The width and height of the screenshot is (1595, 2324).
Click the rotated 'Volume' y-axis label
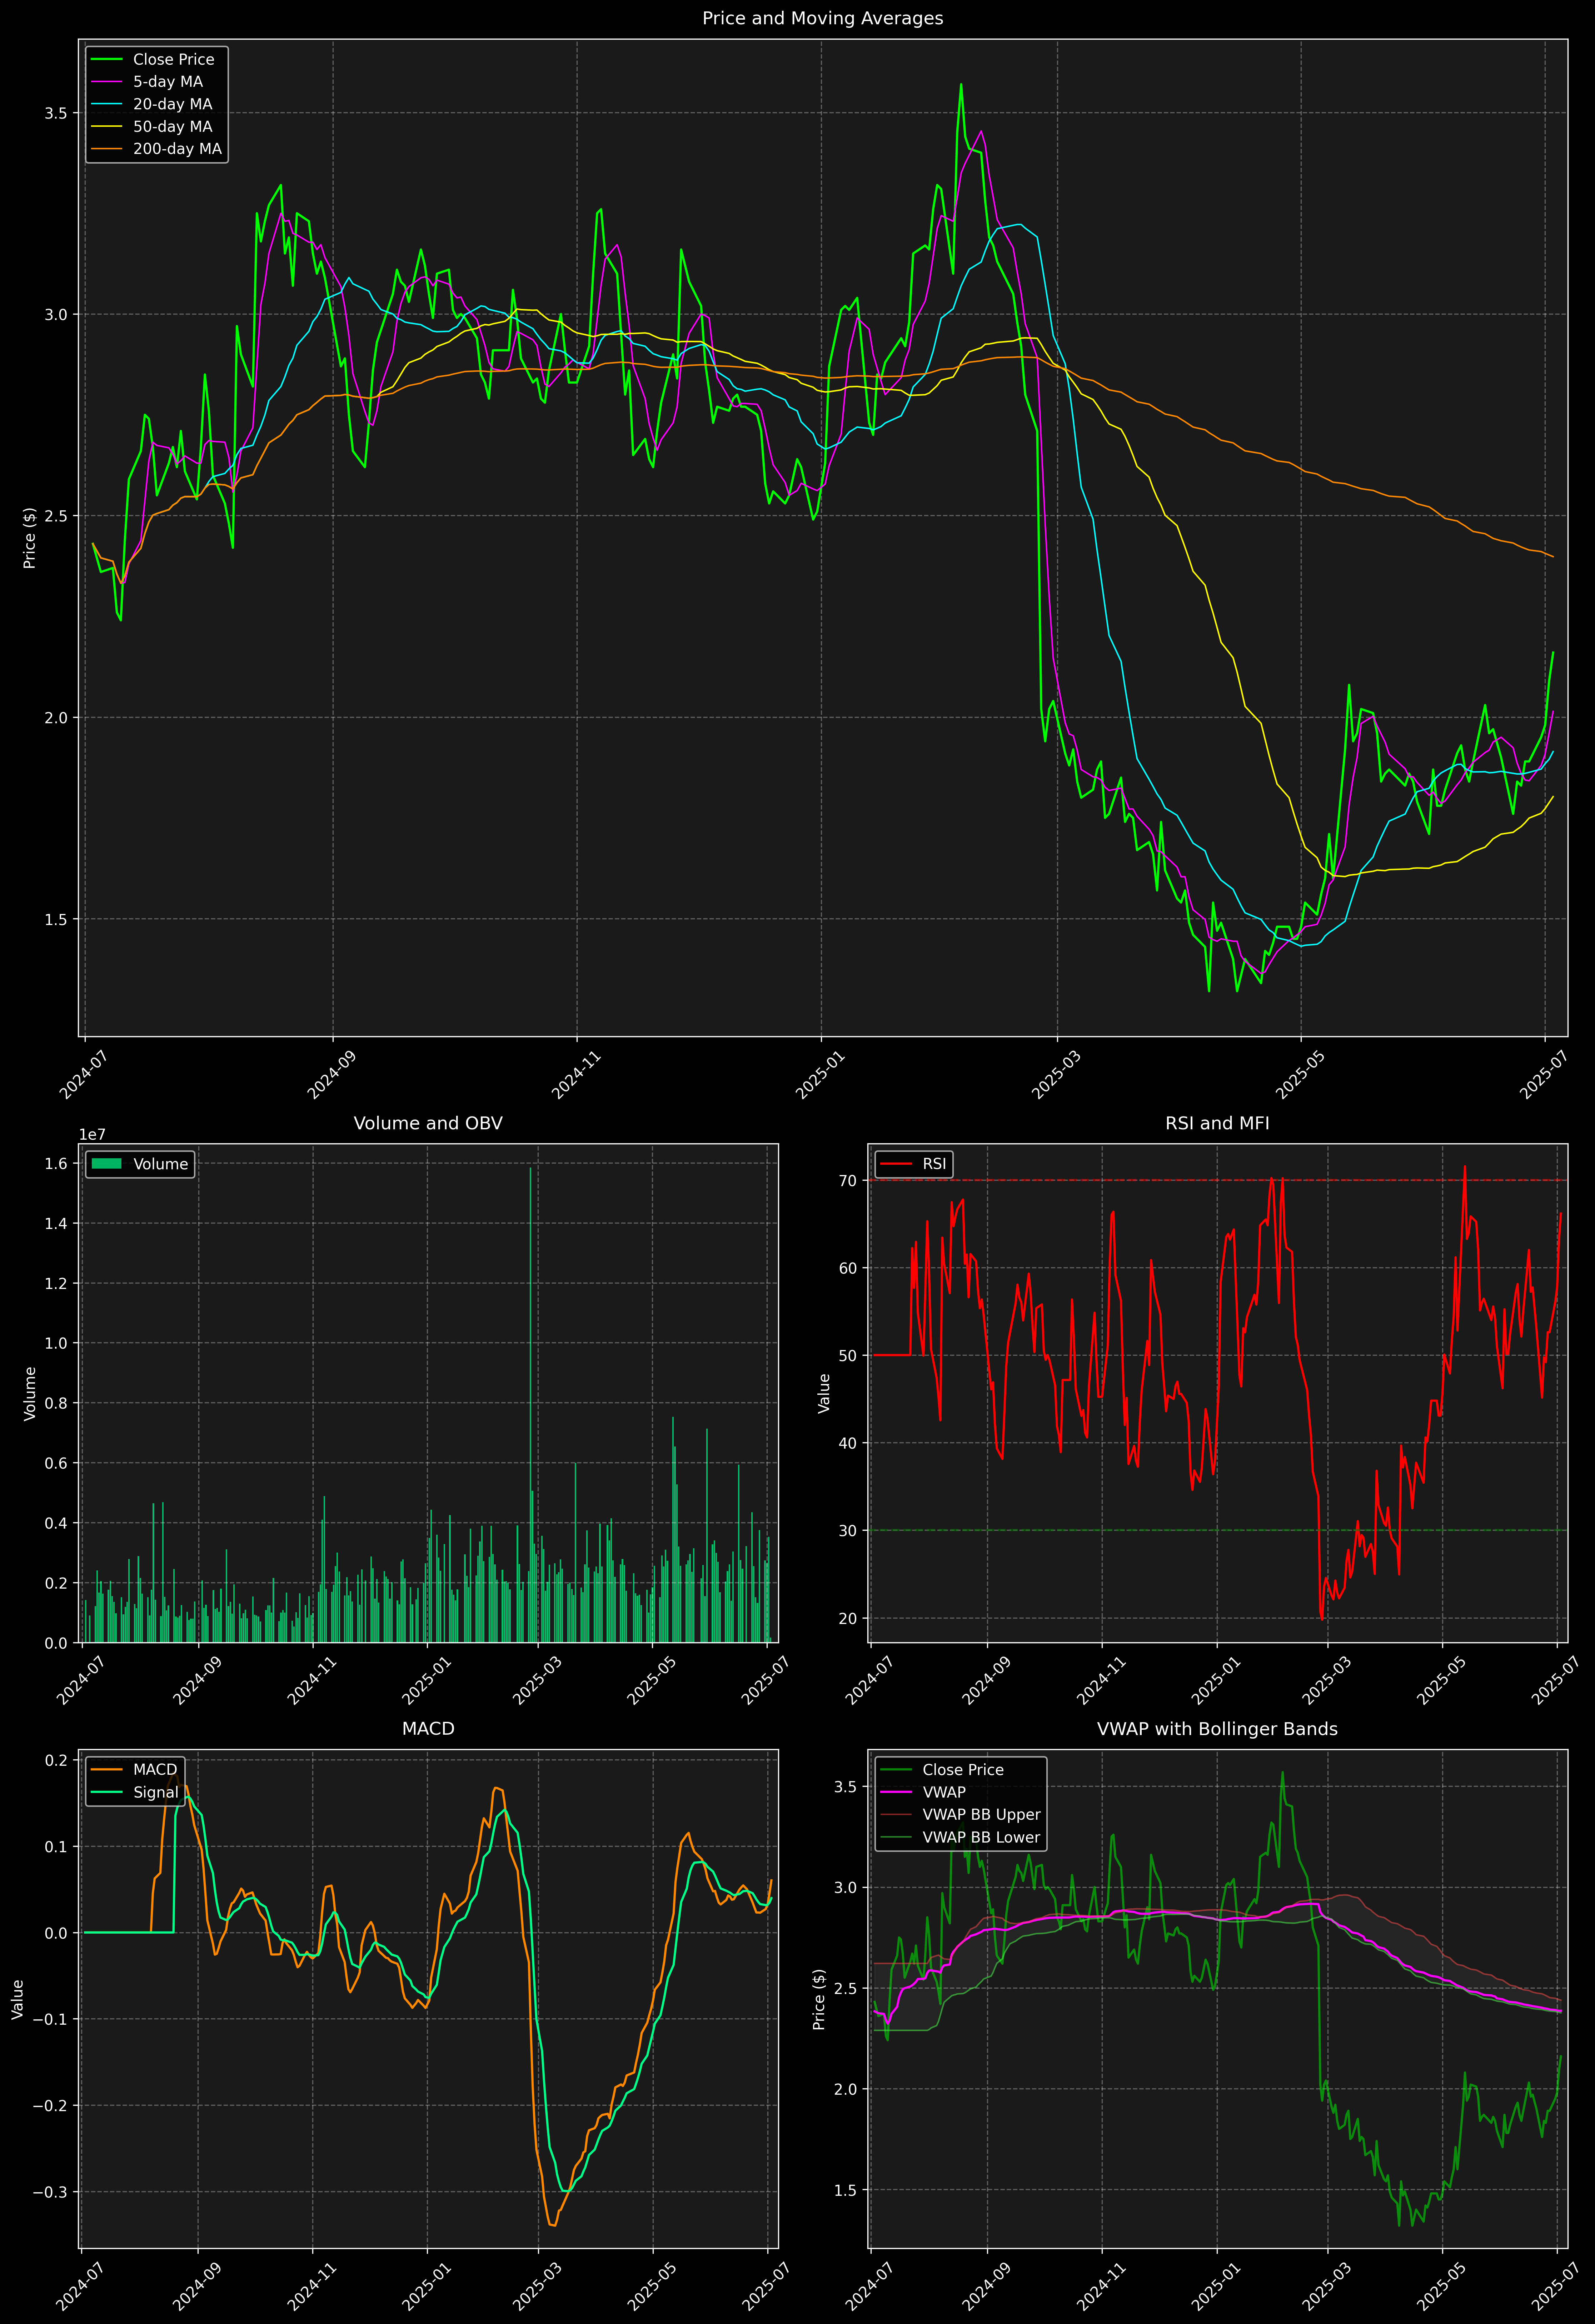pyautogui.click(x=30, y=1393)
